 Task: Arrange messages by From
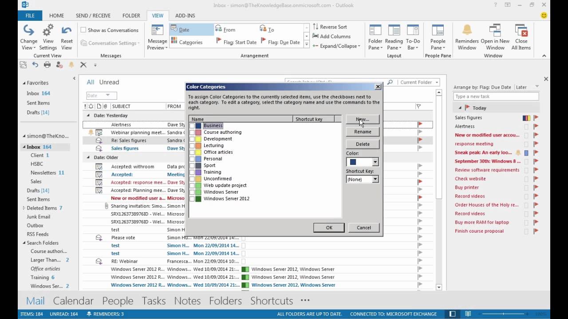pos(225,30)
